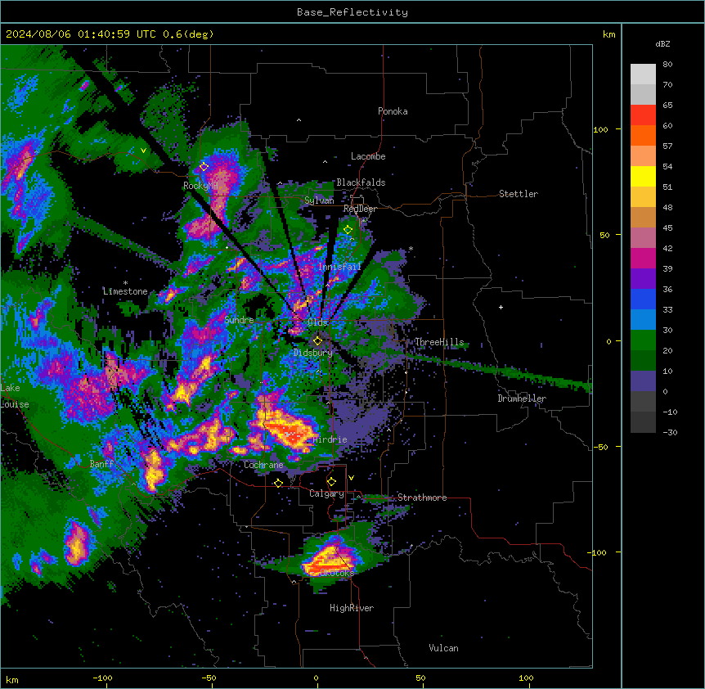This screenshot has height=689, width=705.
Task: Click the Banff label
Action: 101,464
